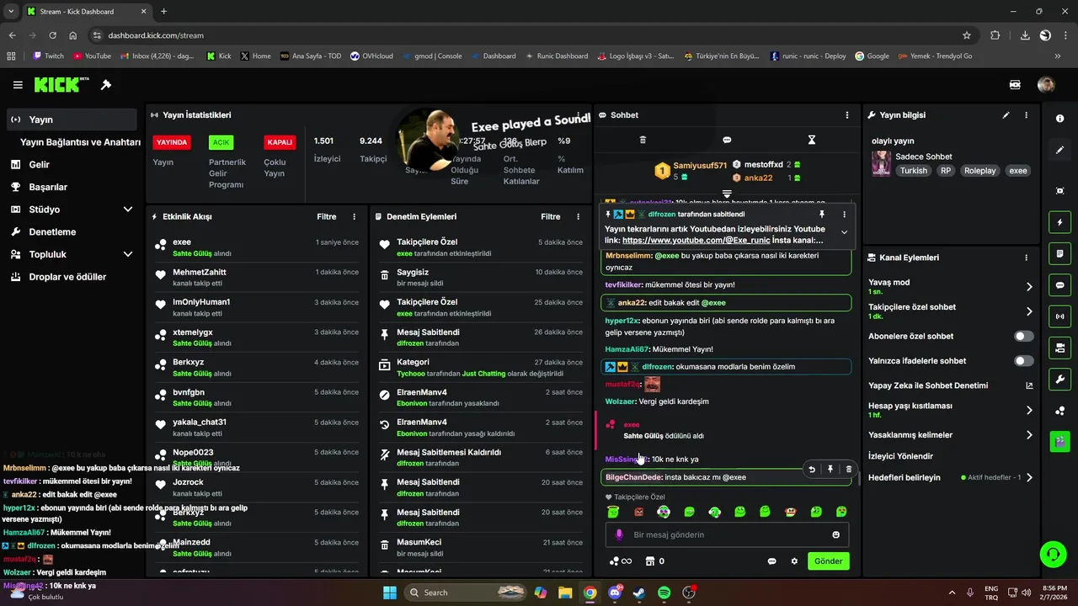The image size is (1078, 606).
Task: Collapse leaderboard with the lines handle
Action: point(727,194)
